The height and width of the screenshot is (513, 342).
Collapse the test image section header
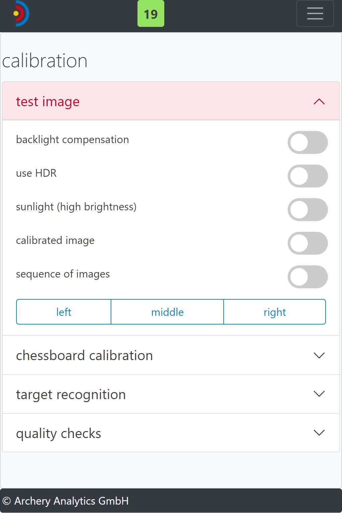click(48, 101)
